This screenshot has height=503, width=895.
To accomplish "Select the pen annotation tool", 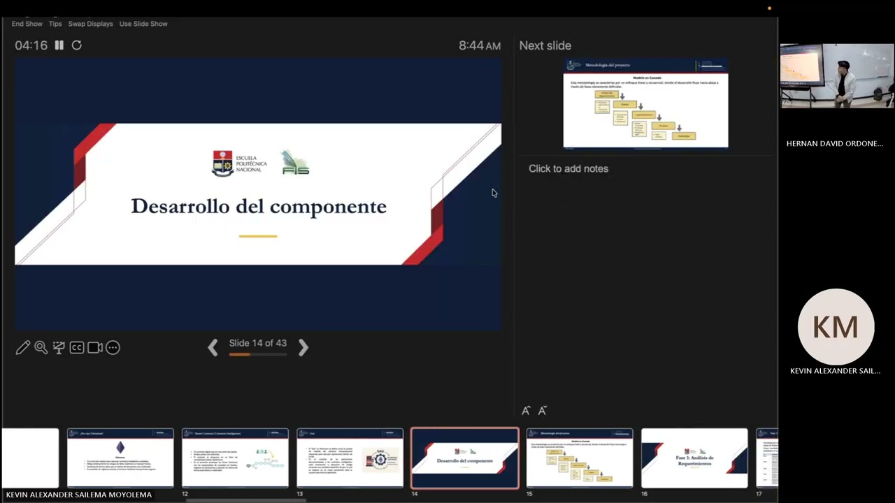I will (22, 347).
